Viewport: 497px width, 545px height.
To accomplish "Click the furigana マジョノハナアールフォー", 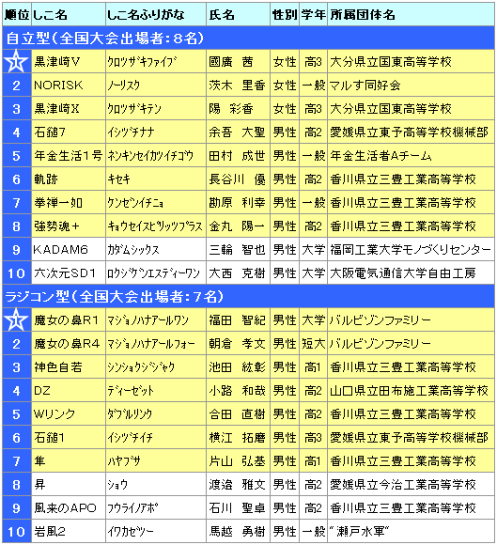I will tap(151, 343).
